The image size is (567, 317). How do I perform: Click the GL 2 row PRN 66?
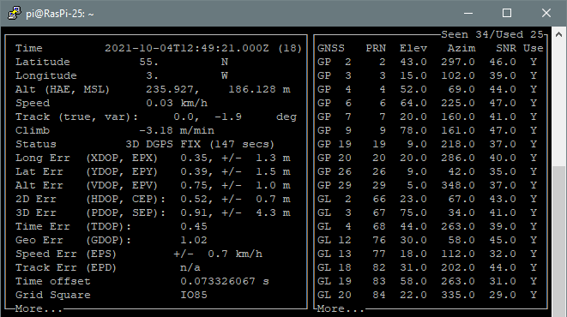tap(379, 200)
